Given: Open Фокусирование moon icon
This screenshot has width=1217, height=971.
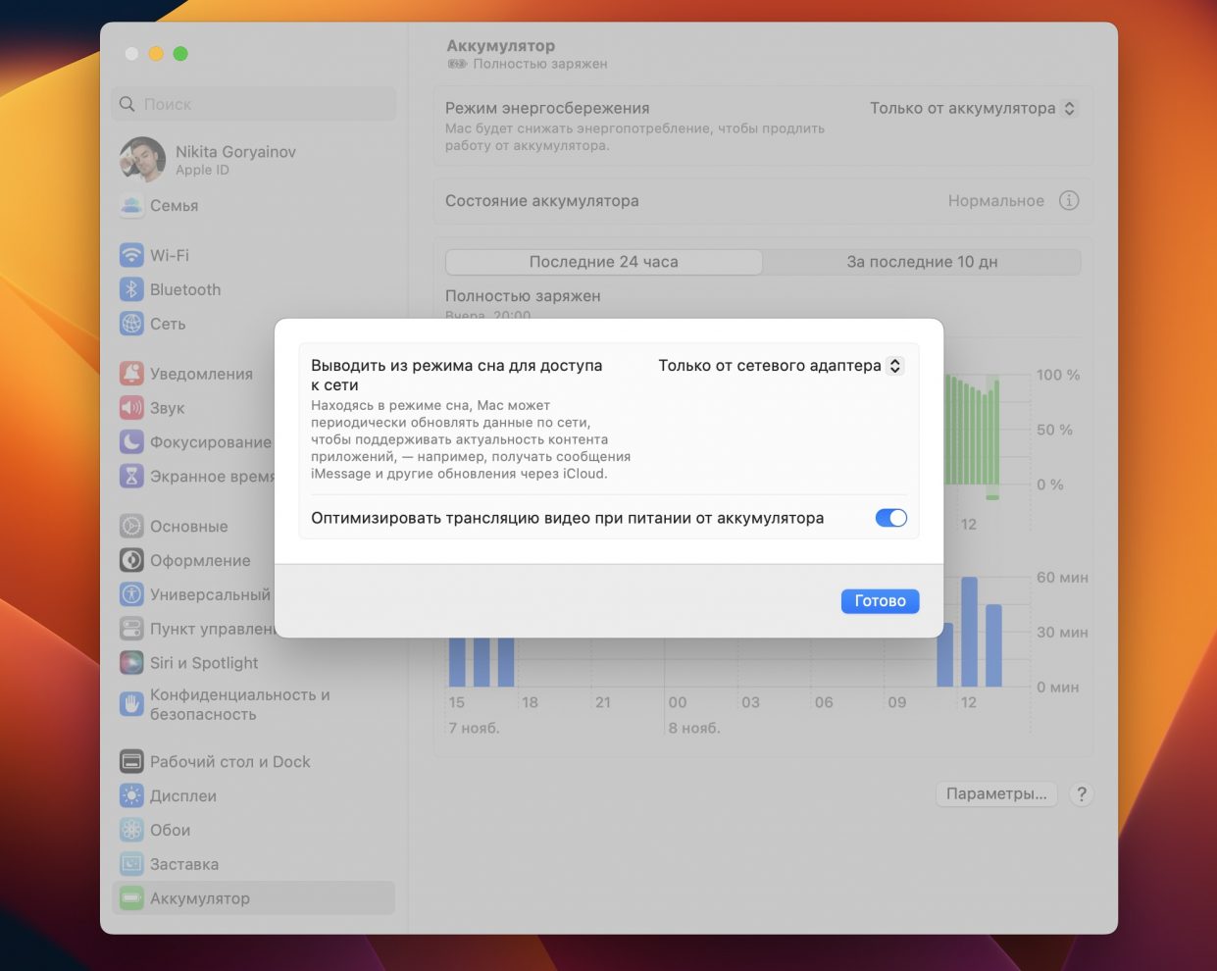Looking at the screenshot, I should coord(131,442).
